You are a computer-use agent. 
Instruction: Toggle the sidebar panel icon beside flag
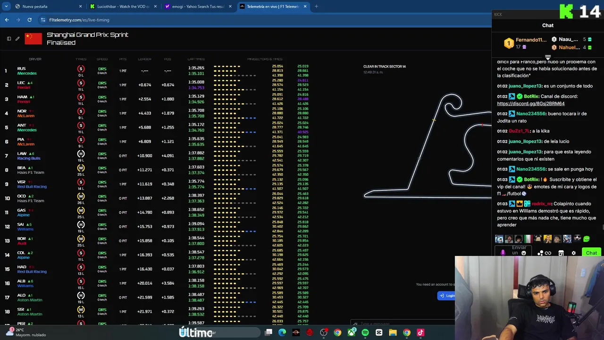[9, 39]
